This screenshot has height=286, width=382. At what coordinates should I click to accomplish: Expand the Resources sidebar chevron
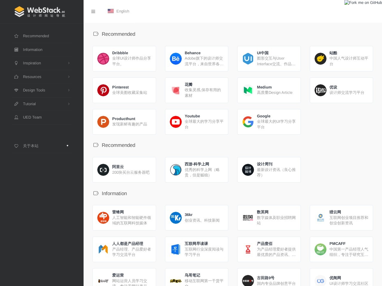pos(69,77)
